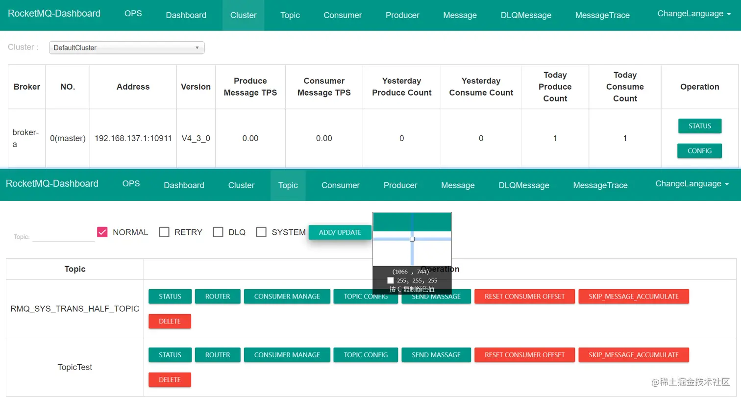Go to Topic tab in upper navbar

tap(290, 15)
